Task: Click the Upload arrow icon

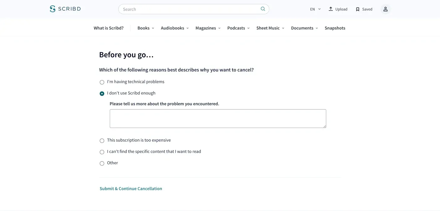Action: pos(331,9)
